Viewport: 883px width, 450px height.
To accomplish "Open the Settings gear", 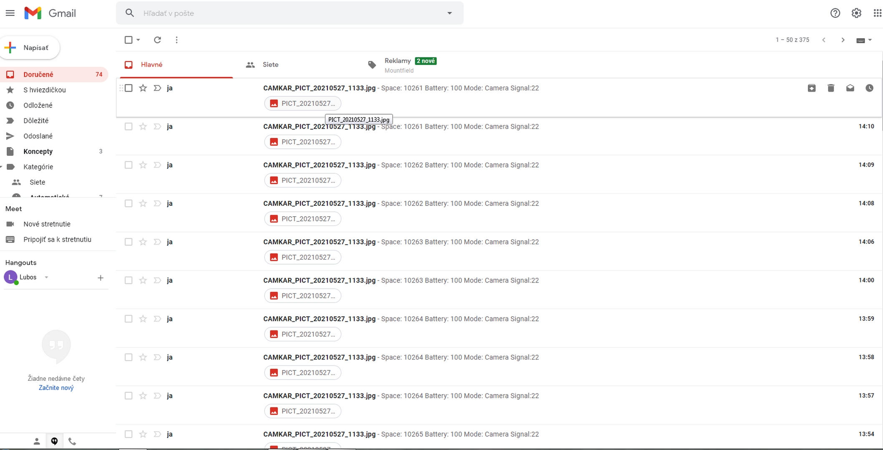I will pyautogui.click(x=856, y=13).
